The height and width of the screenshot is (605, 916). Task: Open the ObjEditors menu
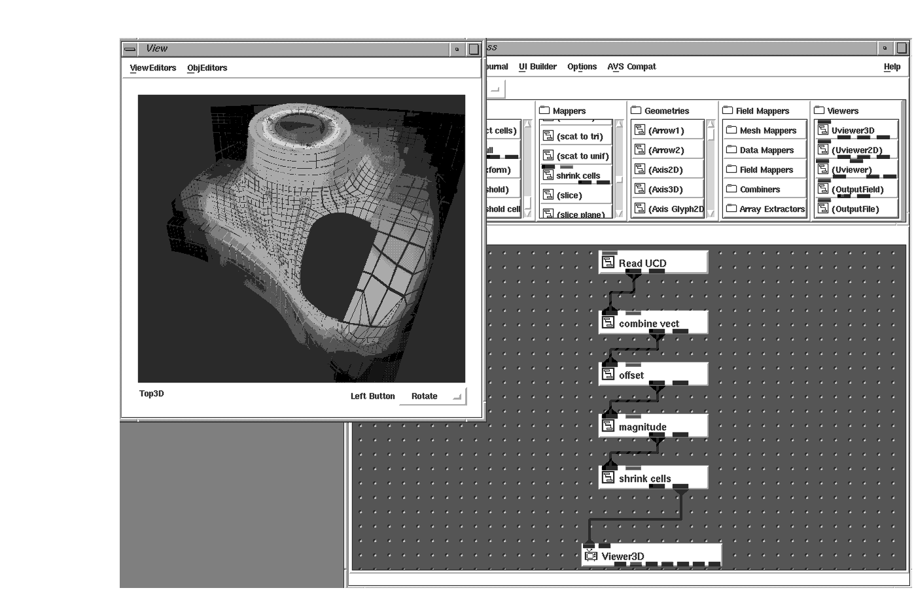click(207, 68)
